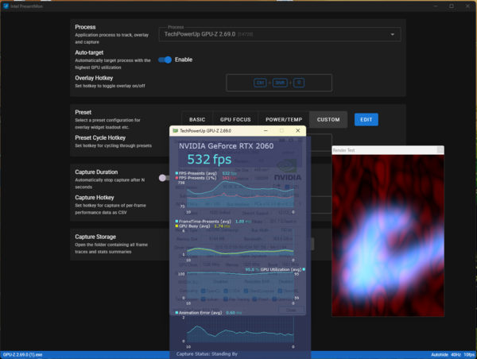Click the Lookup button in GPU-Z
Screen dimensions: 477x359
pos(288,152)
